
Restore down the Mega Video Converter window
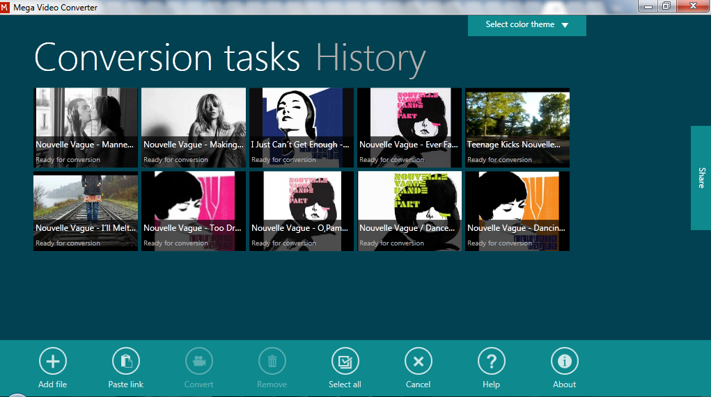pos(666,6)
